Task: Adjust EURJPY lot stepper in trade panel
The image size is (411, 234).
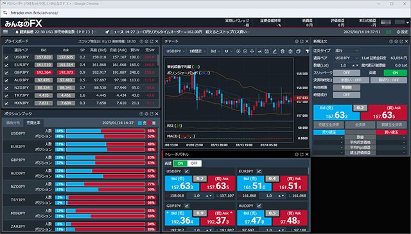Action: click(281, 196)
